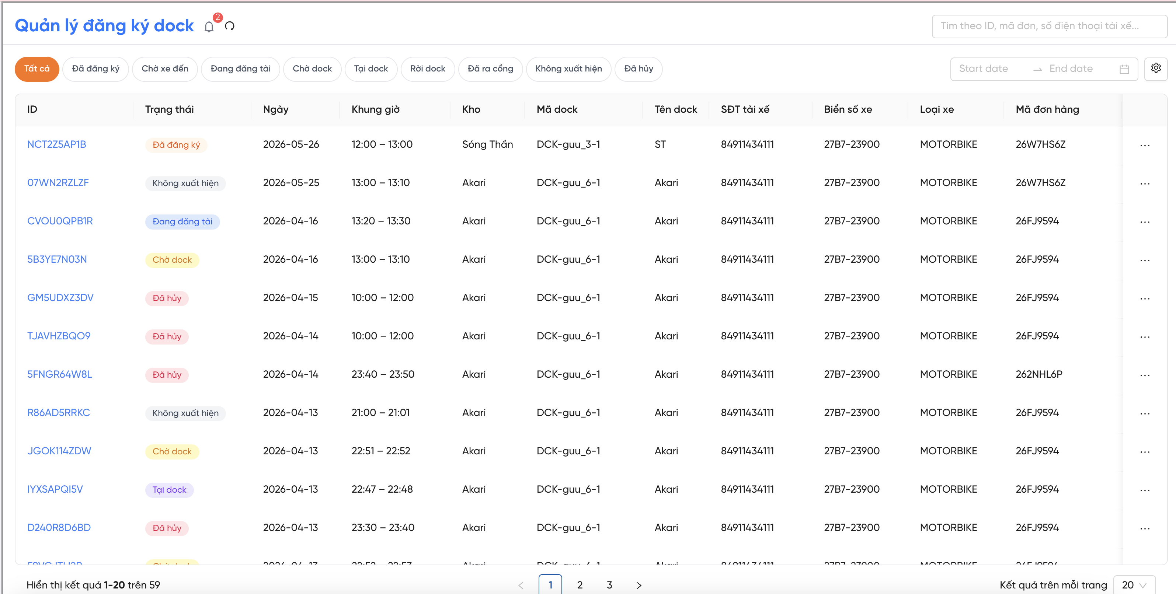Viewport: 1176px width, 594px height.
Task: Open registration GM5UDXZ3DV link
Action: (60, 298)
